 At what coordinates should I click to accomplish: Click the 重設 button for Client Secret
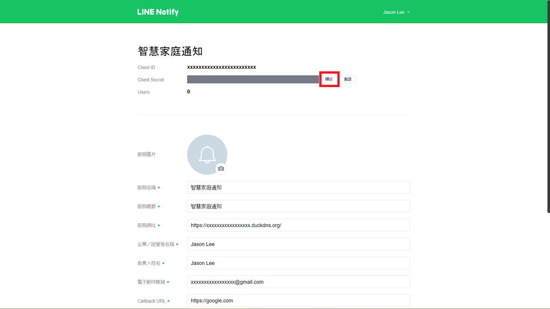tap(348, 79)
